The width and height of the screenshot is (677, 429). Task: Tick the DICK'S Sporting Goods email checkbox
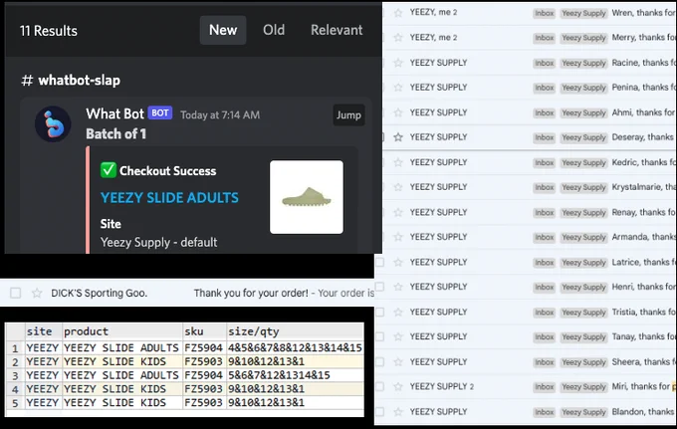pyautogui.click(x=16, y=293)
